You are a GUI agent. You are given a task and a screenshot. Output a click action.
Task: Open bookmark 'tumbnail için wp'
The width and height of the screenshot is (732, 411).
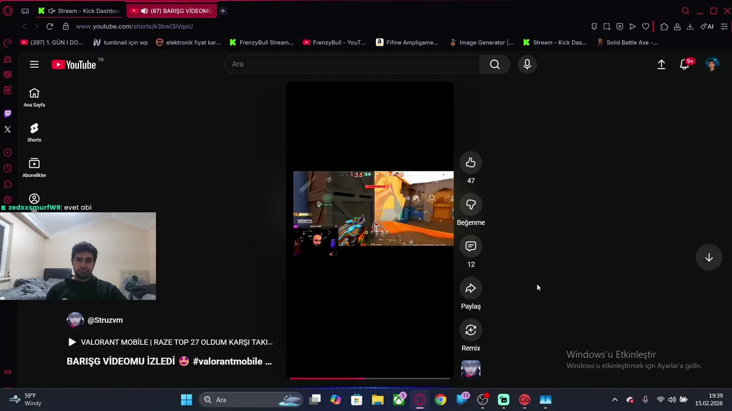coord(120,42)
